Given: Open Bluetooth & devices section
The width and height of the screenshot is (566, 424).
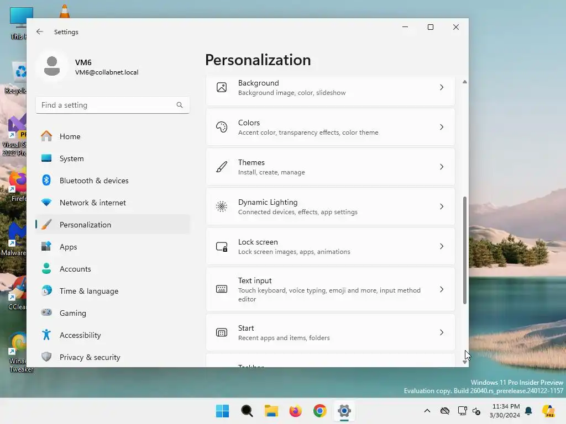Looking at the screenshot, I should (113, 181).
